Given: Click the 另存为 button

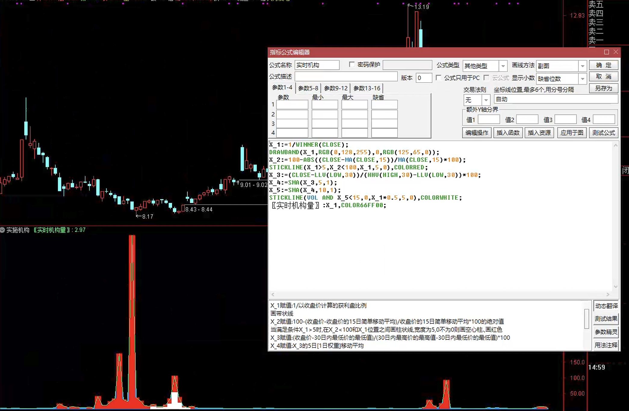Looking at the screenshot, I should (x=604, y=88).
